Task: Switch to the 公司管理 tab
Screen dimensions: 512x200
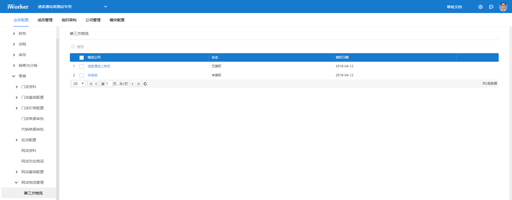Action: coord(93,20)
